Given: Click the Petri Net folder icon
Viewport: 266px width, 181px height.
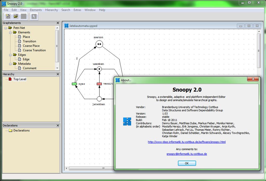Looking at the screenshot, I should point(10,28).
